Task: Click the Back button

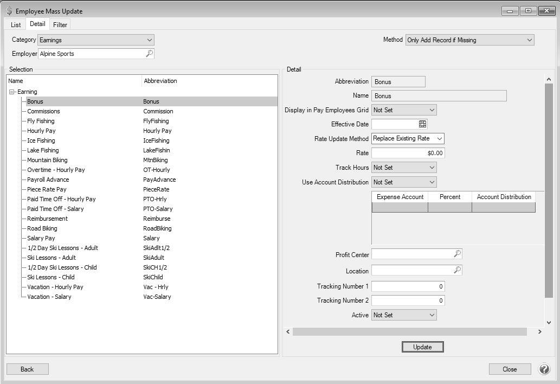Action: tap(27, 369)
